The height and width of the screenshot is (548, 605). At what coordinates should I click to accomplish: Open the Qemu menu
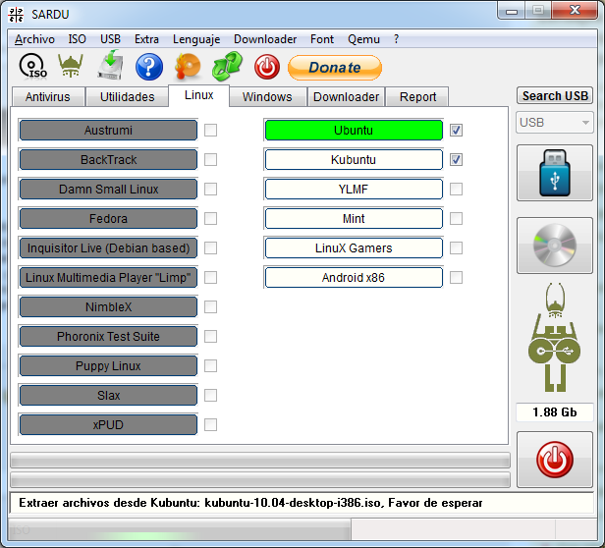(363, 39)
